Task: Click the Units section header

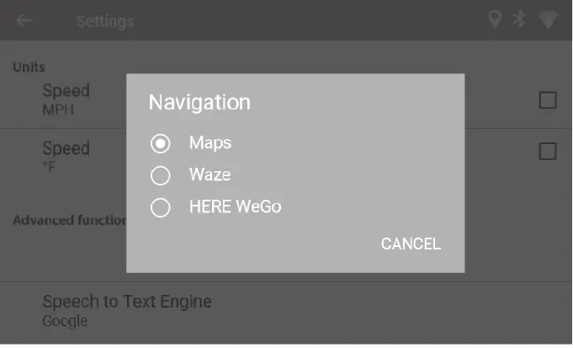Action: click(29, 67)
